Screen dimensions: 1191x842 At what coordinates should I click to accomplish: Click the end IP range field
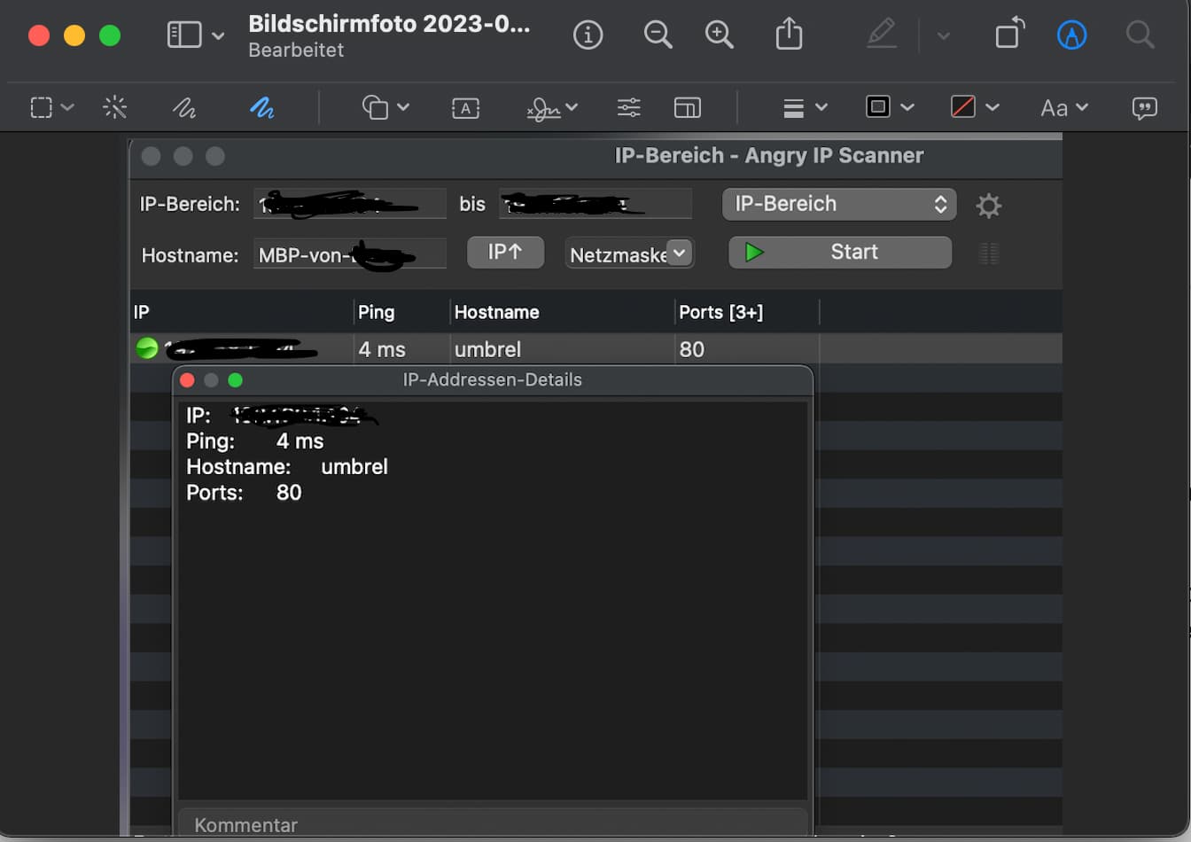point(595,204)
